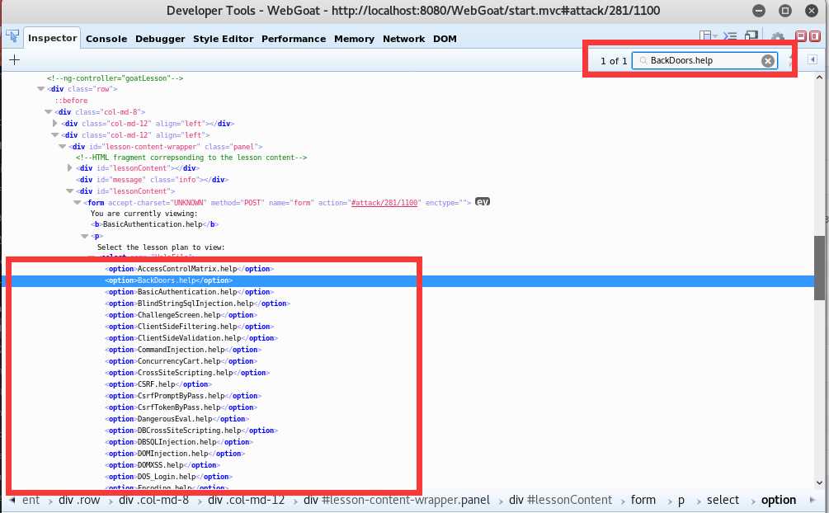Switch to the Inspector tab

coord(52,38)
